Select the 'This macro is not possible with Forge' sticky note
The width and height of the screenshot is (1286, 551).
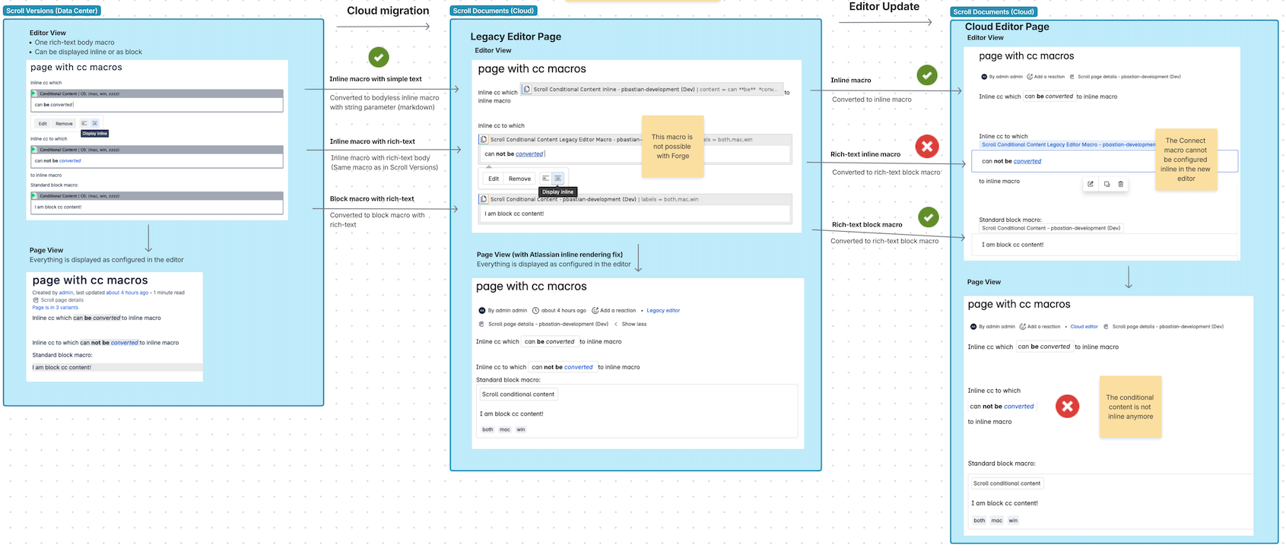coord(672,146)
